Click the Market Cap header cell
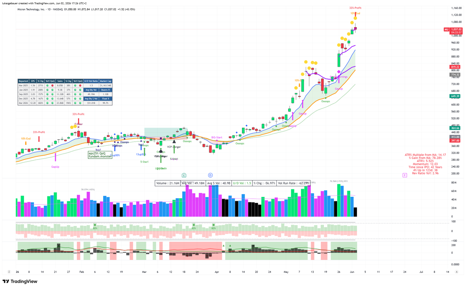Viewport: 466px width, 288px height. [x=106, y=81]
